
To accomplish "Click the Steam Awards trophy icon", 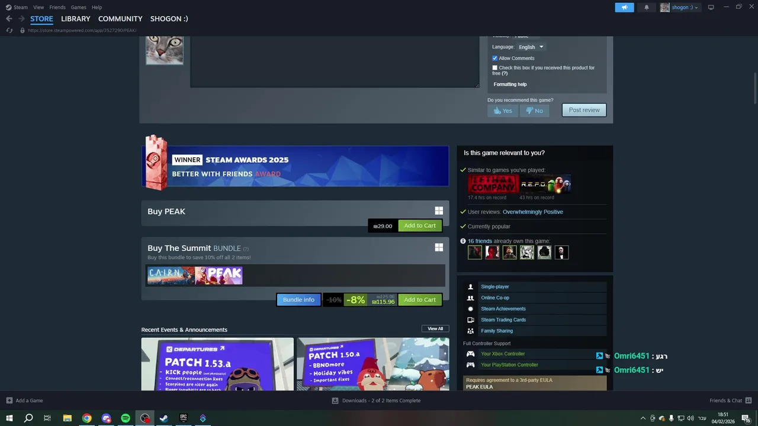I will (156, 163).
